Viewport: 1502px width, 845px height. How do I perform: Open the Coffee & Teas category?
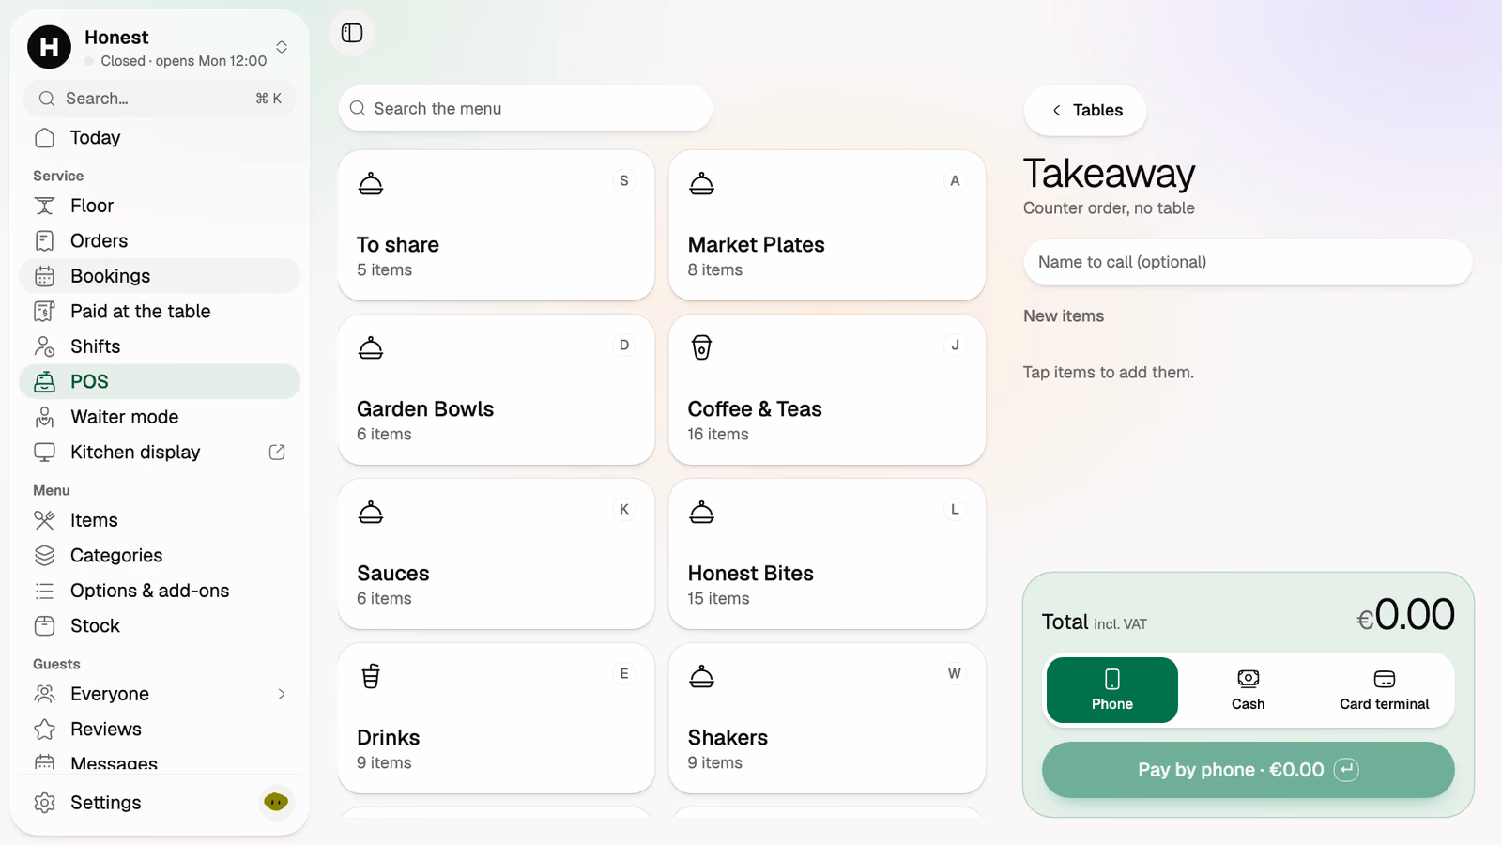(x=827, y=390)
